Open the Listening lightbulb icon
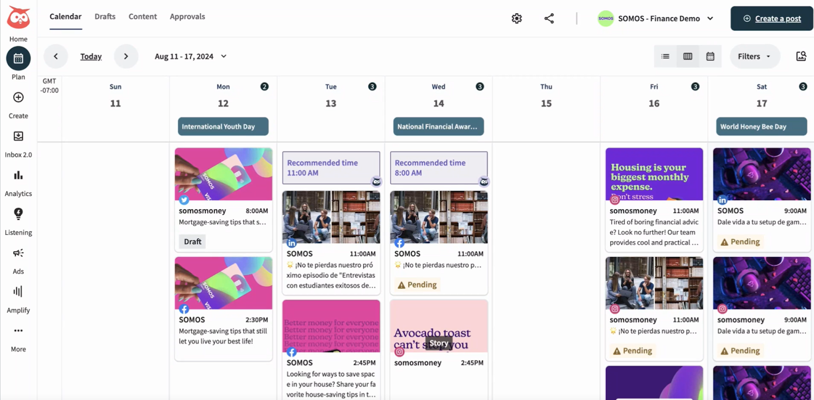814x400 pixels. click(x=18, y=214)
